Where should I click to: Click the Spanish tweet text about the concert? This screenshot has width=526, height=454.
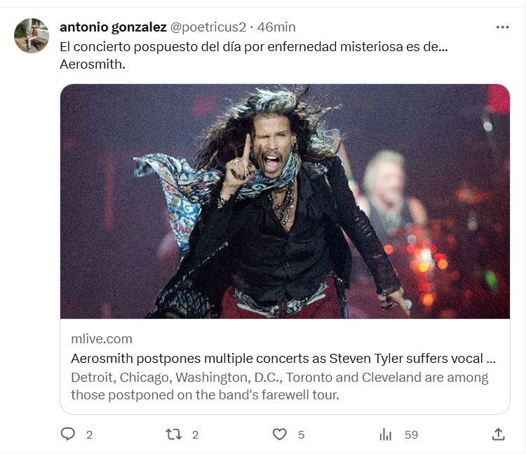[x=253, y=47]
